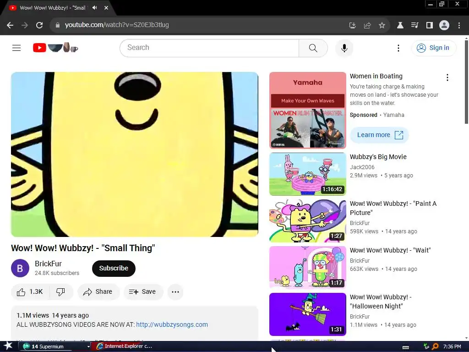Go to YouTube home via logo
This screenshot has height=352, width=469.
point(55,48)
